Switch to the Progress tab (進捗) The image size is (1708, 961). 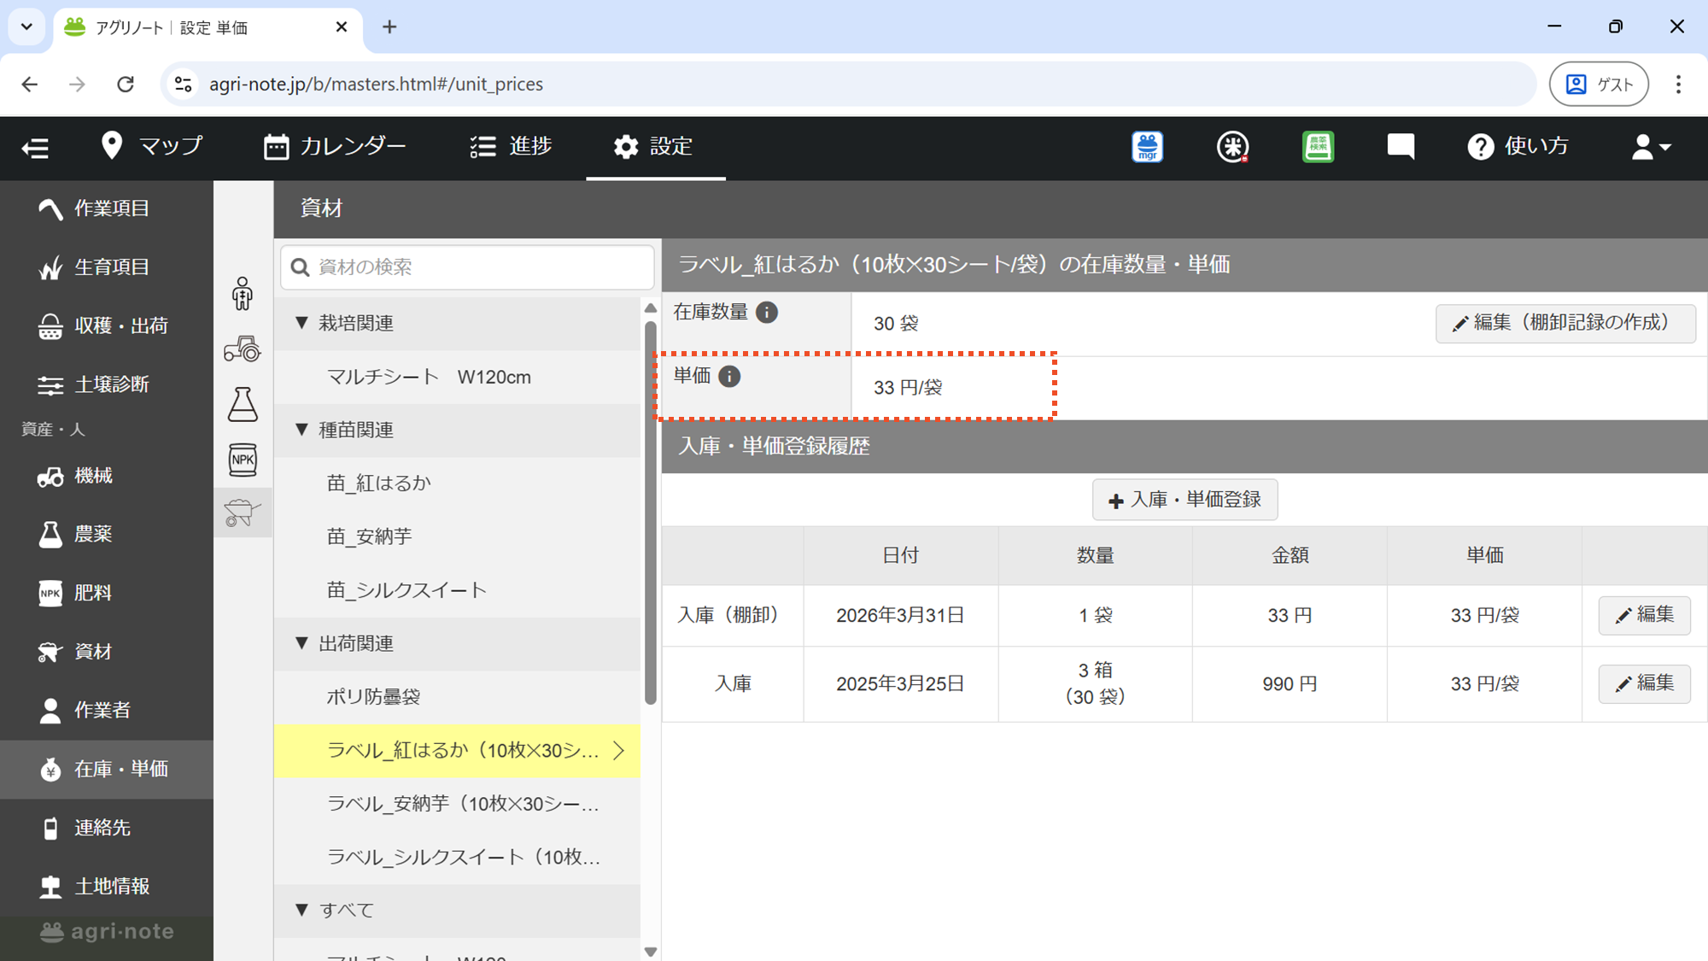[x=511, y=146]
